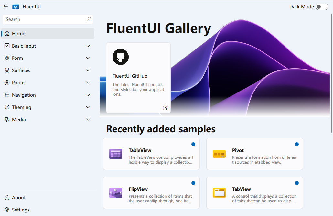Click the Popus label in sidebar
This screenshot has width=333, height=216.
coord(19,83)
